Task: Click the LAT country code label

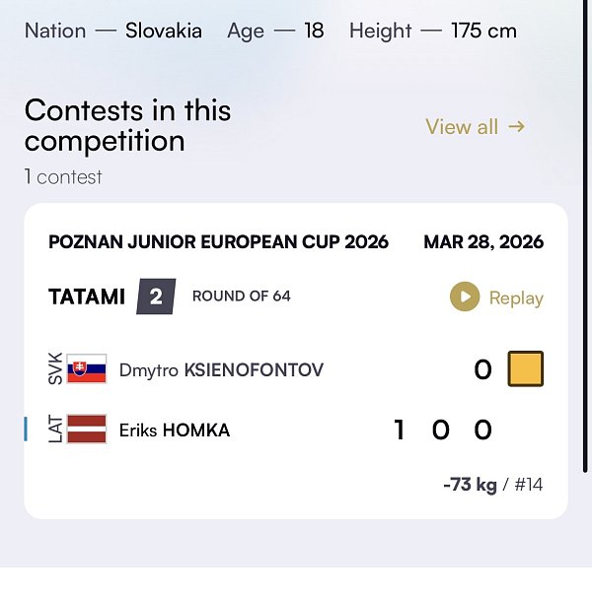Action: pyautogui.click(x=55, y=430)
